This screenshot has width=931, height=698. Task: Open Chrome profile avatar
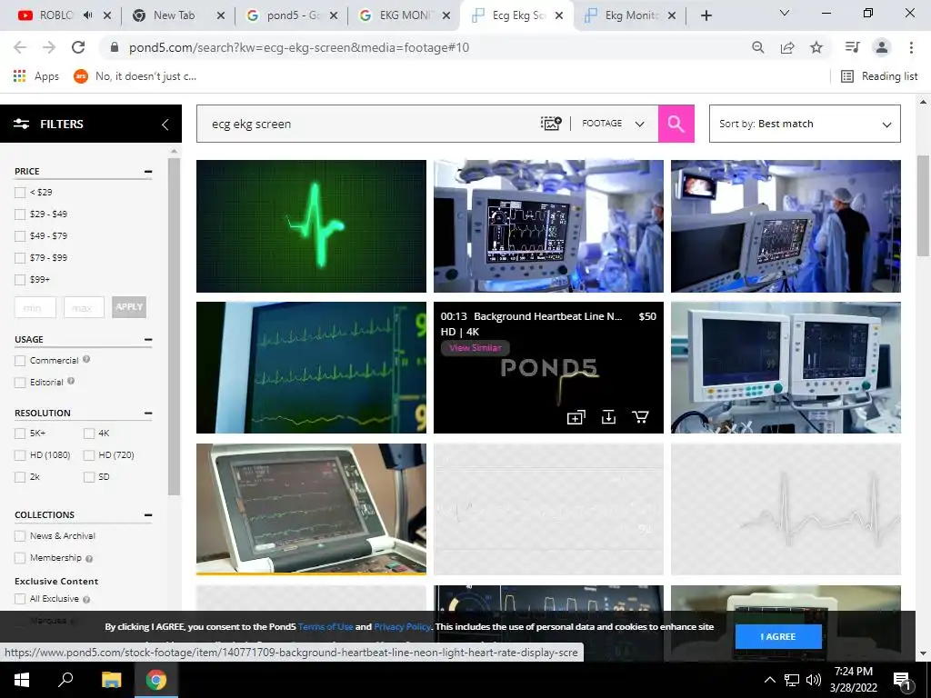point(882,47)
